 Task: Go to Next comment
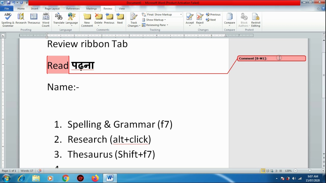(120, 19)
